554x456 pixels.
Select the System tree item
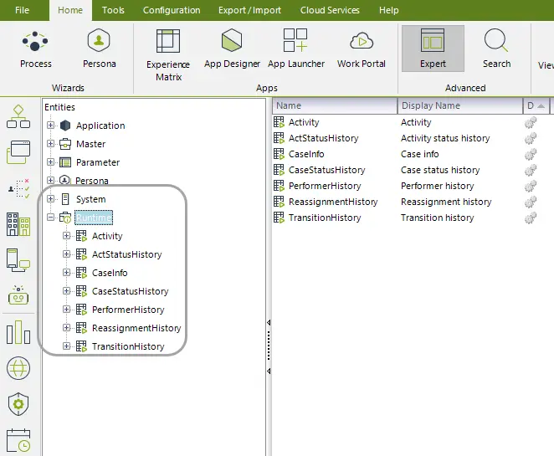click(x=91, y=199)
